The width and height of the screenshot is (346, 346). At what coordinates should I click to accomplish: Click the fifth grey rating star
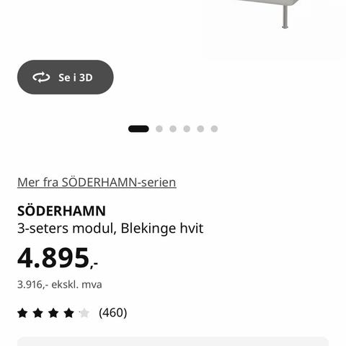84,313
